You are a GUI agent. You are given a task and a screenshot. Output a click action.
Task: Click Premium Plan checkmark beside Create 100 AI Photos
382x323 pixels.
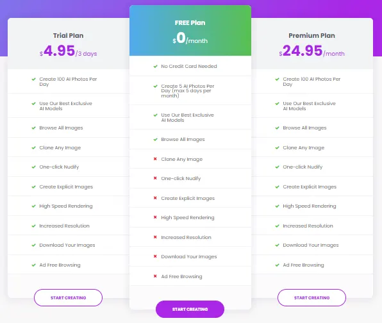tap(278, 79)
